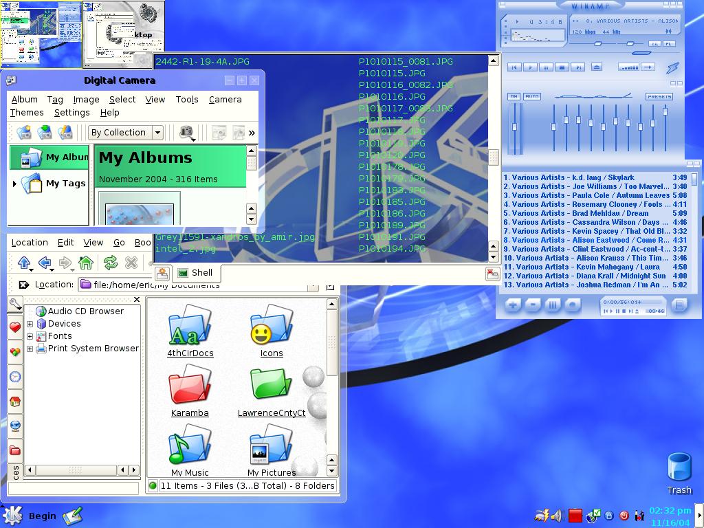
Task: Click equalizer preamp slider handle
Action: pyautogui.click(x=514, y=127)
